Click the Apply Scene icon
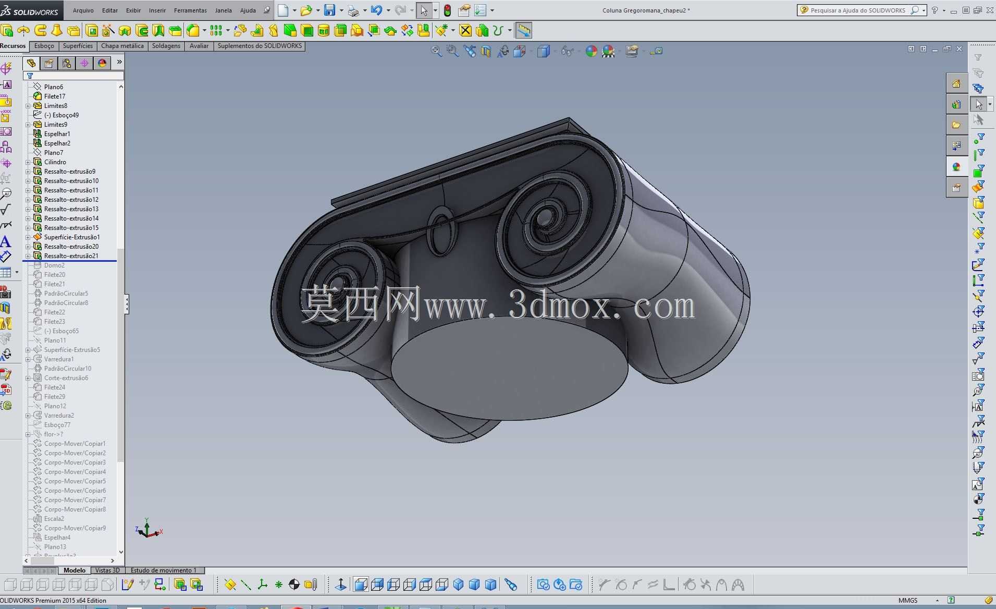The height and width of the screenshot is (609, 996). pos(608,51)
